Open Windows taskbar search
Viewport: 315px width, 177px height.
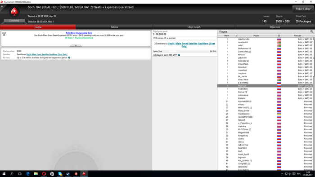coord(12,174)
